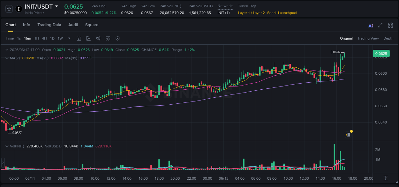Click the Vol(USDT) label
Image resolution: width=399 pixels, height=187 pixels.
pyautogui.click(x=53, y=146)
